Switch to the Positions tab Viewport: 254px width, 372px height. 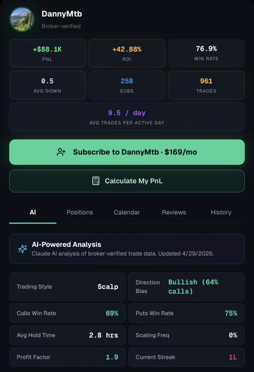[x=80, y=212]
